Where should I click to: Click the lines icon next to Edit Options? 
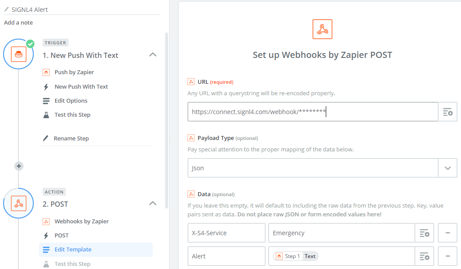coord(46,101)
